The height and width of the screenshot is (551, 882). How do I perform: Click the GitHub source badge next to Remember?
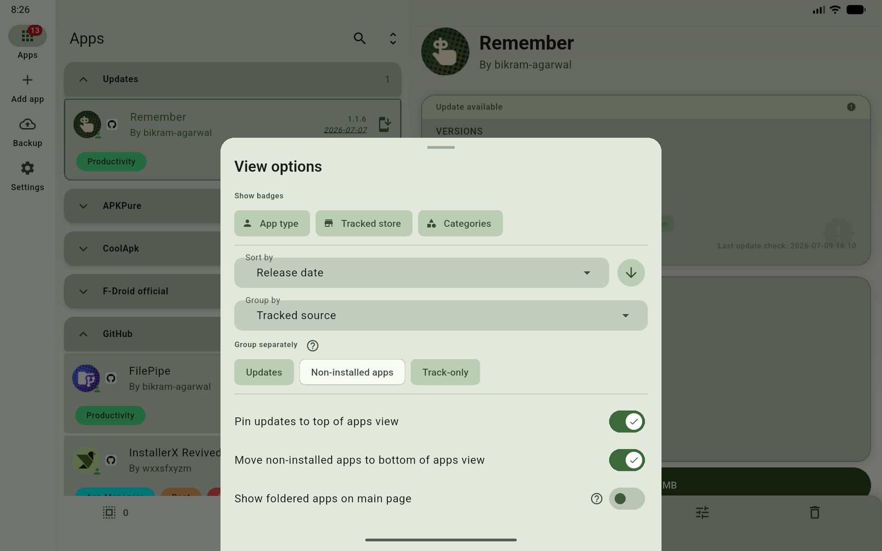click(112, 124)
